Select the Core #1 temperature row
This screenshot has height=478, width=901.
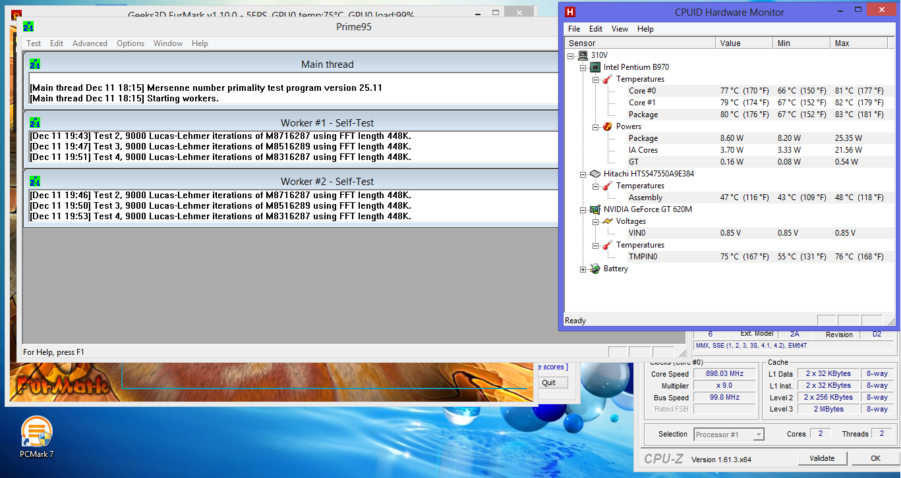coord(642,103)
